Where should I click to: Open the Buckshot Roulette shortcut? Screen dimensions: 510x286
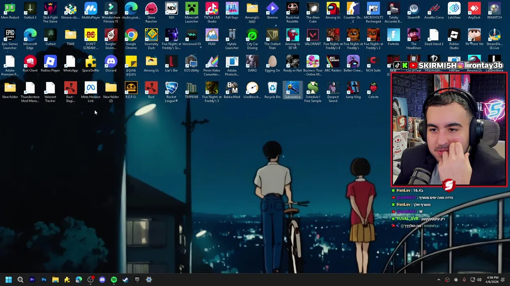coord(292,13)
